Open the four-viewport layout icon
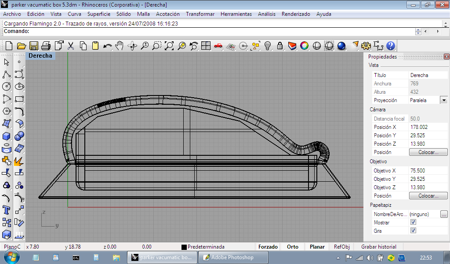Image resolution: width=450 pixels, height=264 pixels. tap(206, 46)
